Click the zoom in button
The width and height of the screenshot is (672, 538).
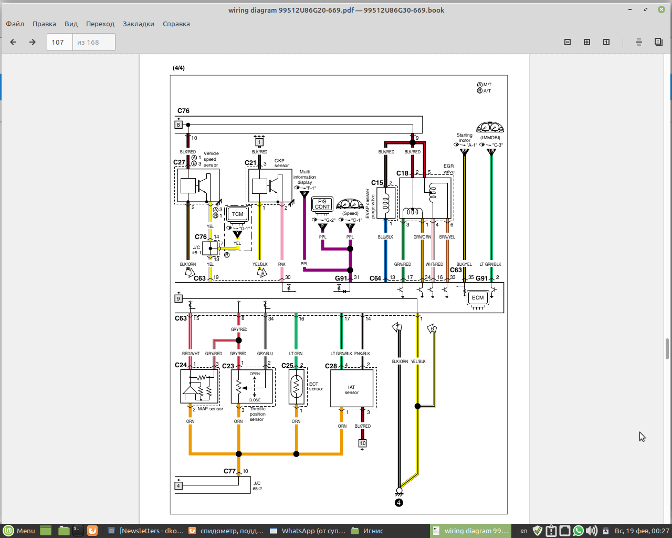click(x=587, y=42)
